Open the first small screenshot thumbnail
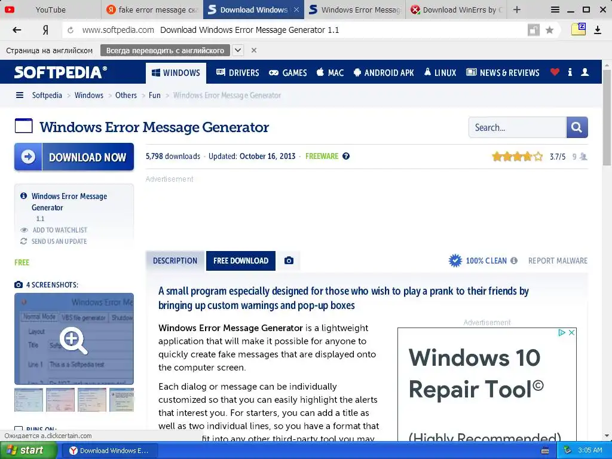The width and height of the screenshot is (612, 459). 29,400
